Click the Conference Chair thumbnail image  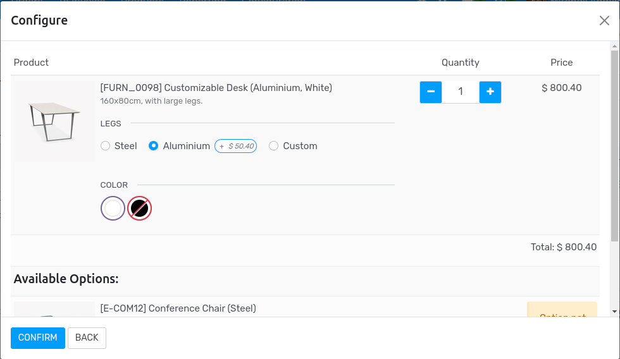[53, 310]
